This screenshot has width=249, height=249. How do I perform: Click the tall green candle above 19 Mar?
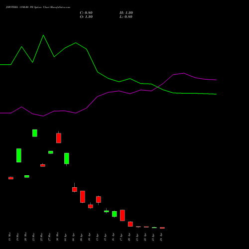coord(19,155)
